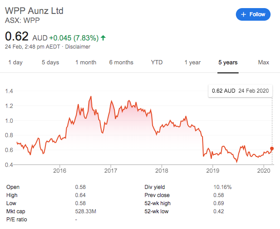Select the 1 day tab
Viewport: 280px width, 229px height.
15,63
